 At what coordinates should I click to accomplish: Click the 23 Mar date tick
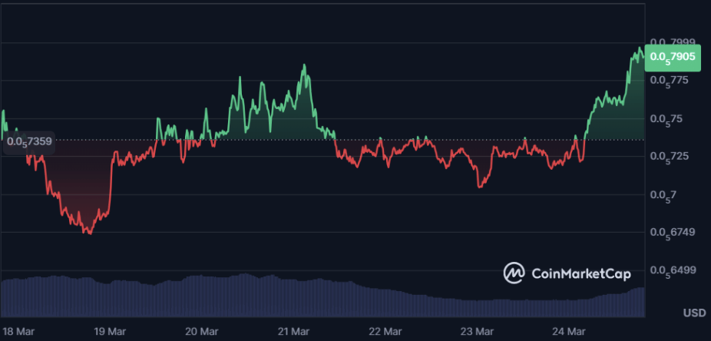tap(477, 332)
